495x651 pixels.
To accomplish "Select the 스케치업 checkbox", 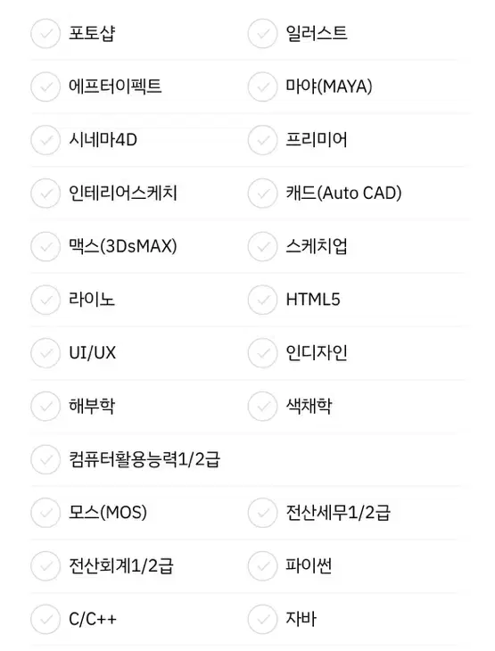I will pos(262,246).
